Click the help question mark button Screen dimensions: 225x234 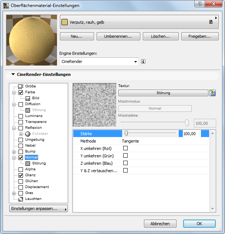point(199,4)
